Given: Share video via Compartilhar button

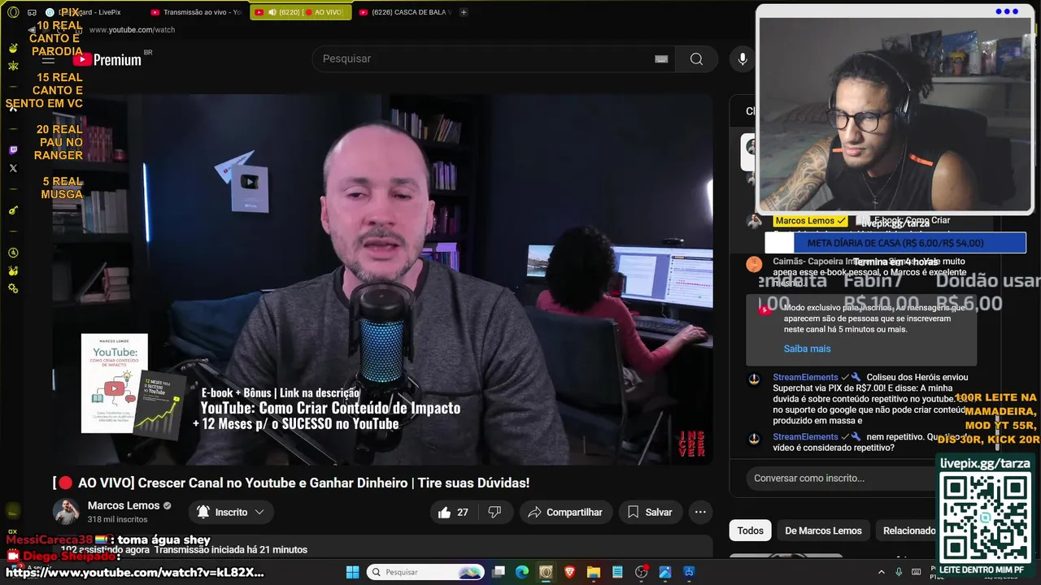Looking at the screenshot, I should 565,512.
